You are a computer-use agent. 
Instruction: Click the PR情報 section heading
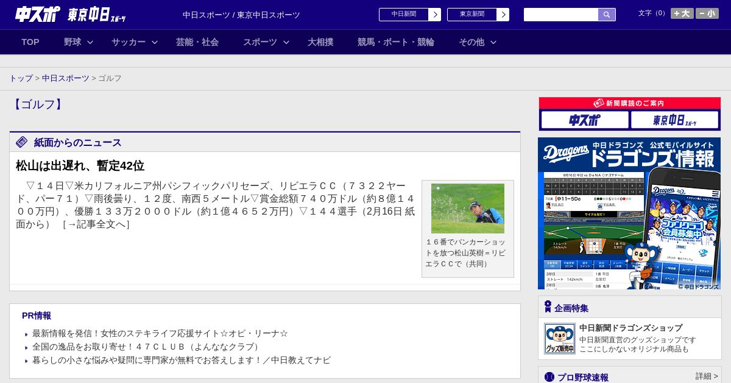(37, 316)
